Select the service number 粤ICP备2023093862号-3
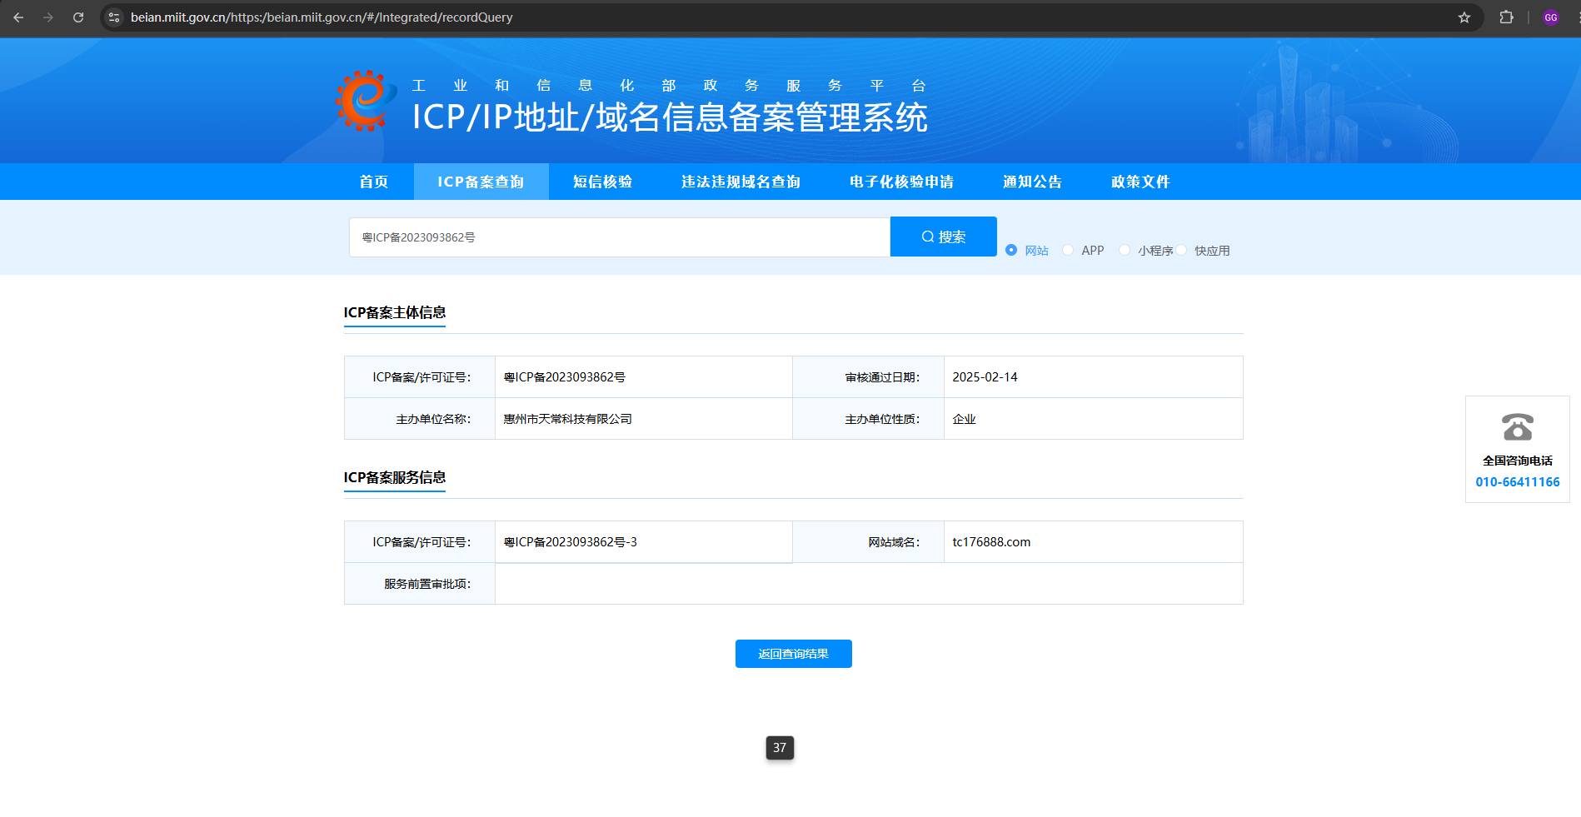 [x=570, y=542]
